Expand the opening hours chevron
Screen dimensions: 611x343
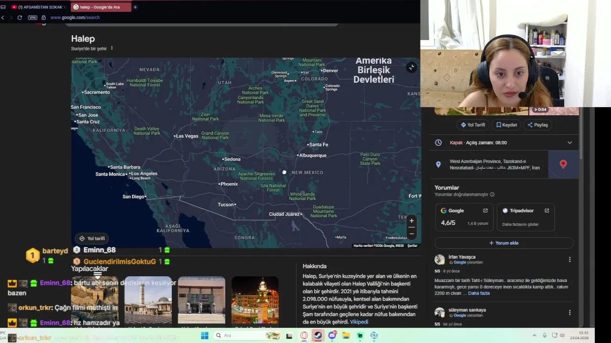[569, 142]
